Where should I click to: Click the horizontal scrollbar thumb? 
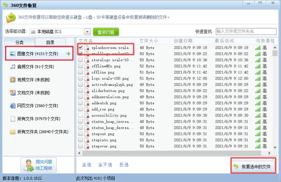click(x=171, y=153)
